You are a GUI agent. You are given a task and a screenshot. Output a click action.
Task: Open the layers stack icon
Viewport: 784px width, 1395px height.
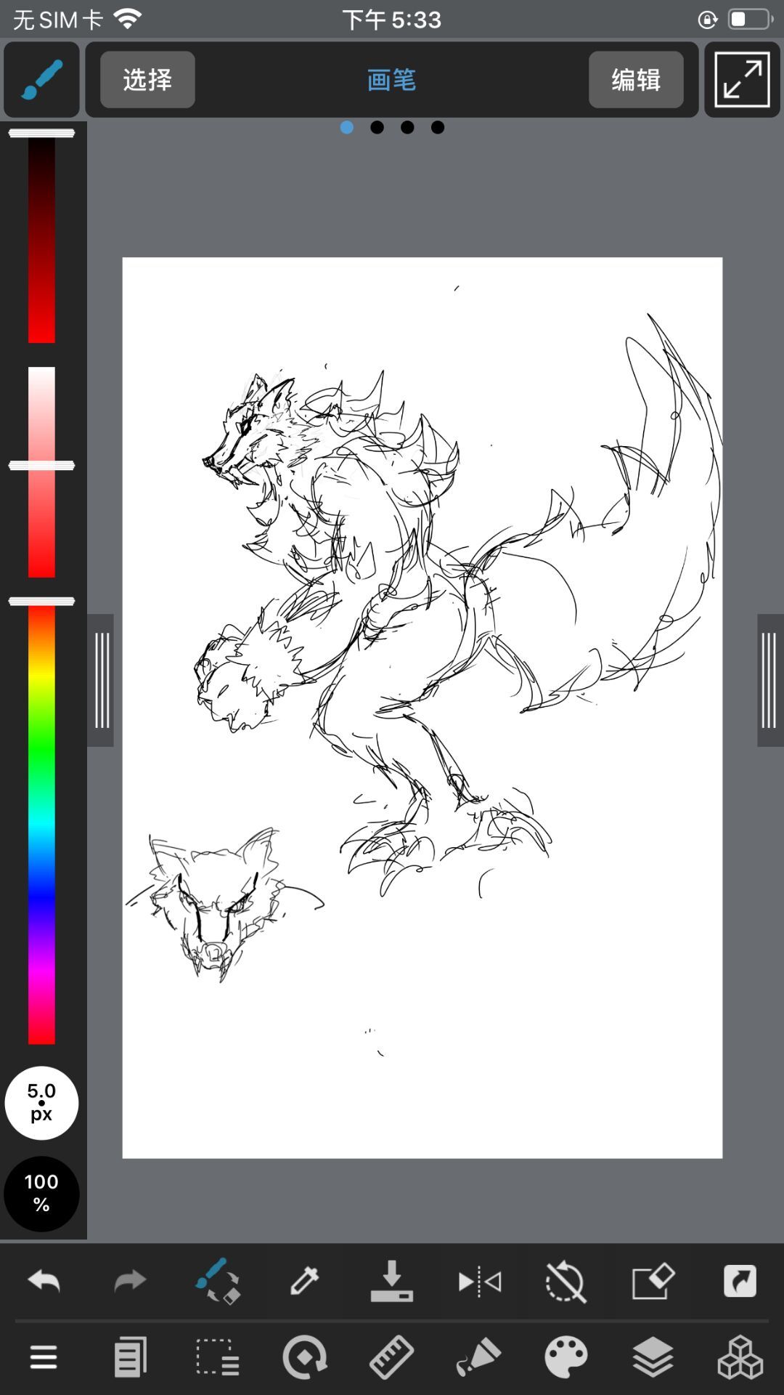tap(653, 1356)
